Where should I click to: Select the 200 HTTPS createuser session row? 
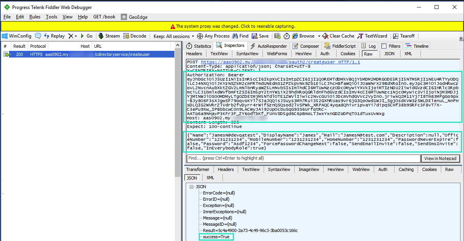click(x=91, y=54)
